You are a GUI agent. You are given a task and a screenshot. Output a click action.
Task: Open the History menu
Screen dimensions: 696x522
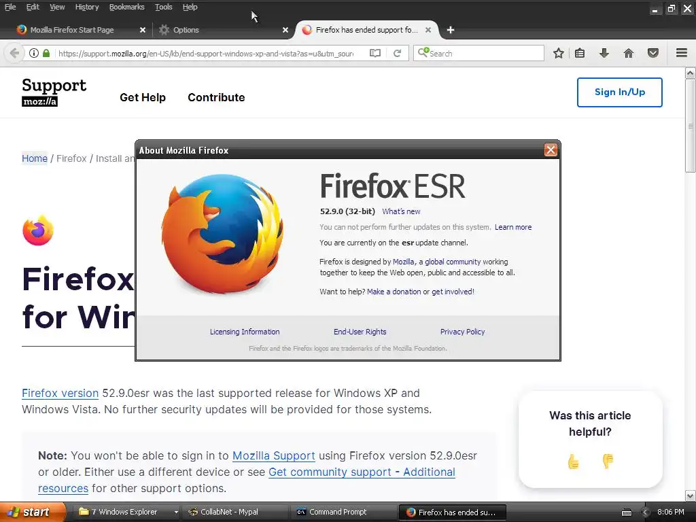[86, 7]
